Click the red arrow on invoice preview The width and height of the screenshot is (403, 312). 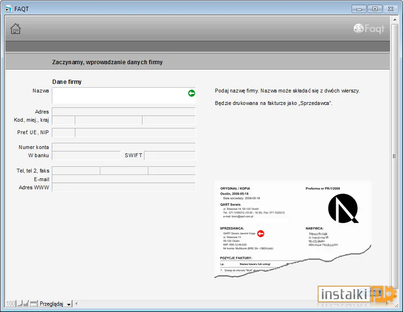click(x=261, y=233)
